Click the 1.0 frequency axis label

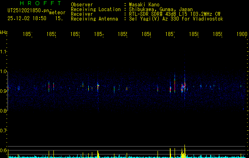tap(4, 71)
